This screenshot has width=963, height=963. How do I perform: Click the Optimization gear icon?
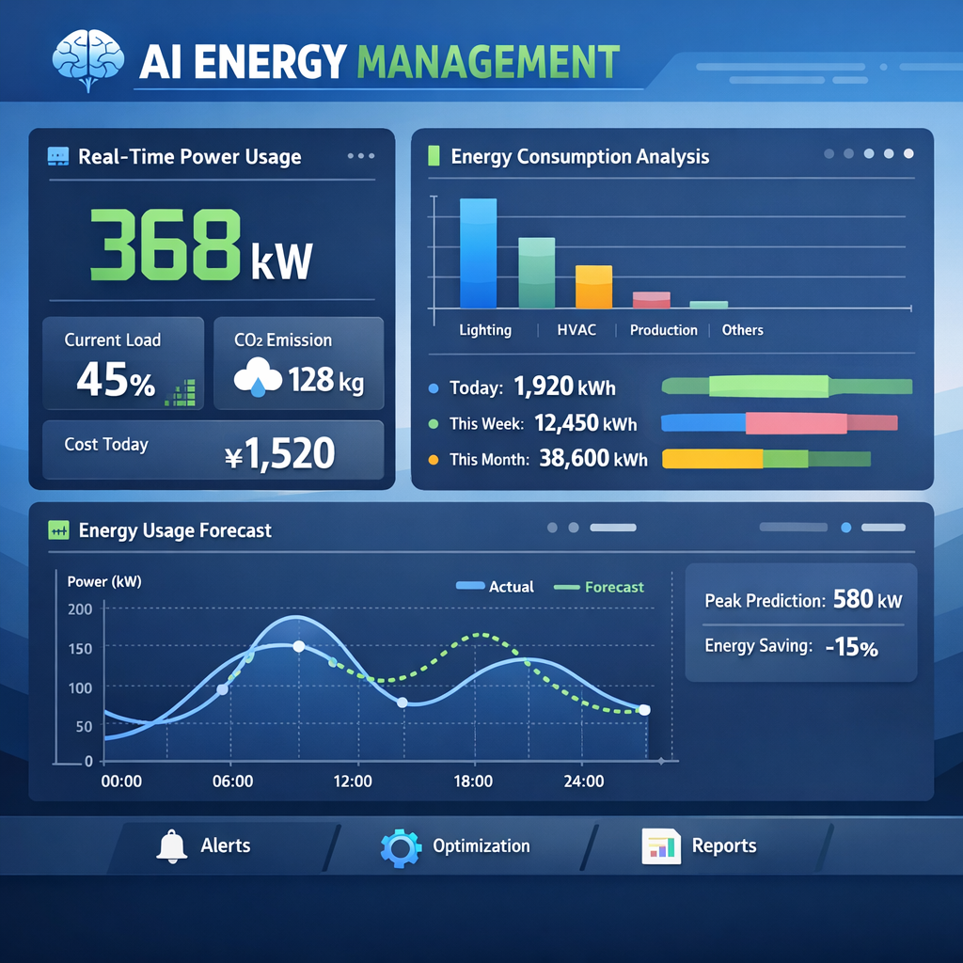click(401, 846)
